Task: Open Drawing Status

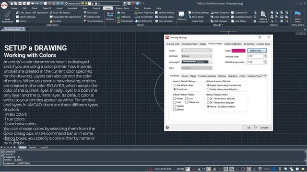Action: coord(165,17)
